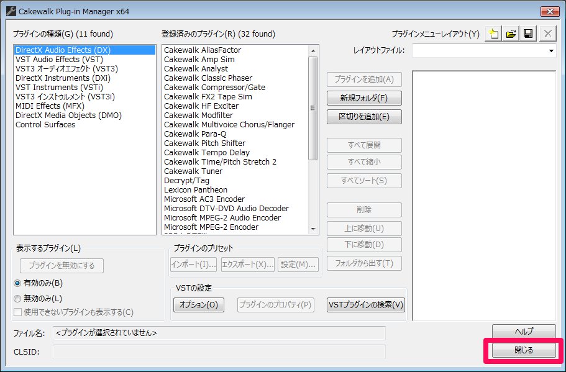Click the registered plug-ins scrollbar thumb
566x372 pixels.
(x=313, y=108)
